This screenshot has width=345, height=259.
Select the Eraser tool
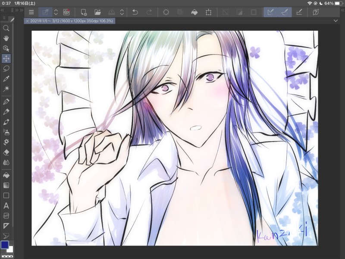[x=6, y=152]
